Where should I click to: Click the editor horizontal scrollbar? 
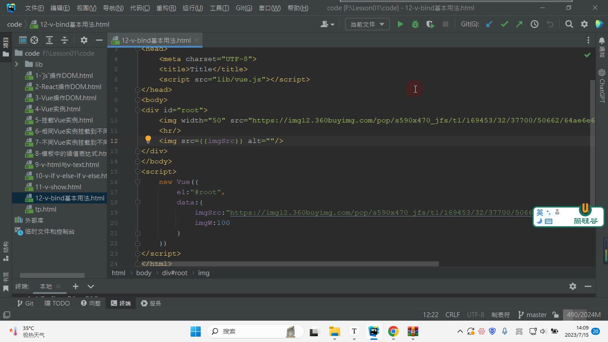pos(289,264)
